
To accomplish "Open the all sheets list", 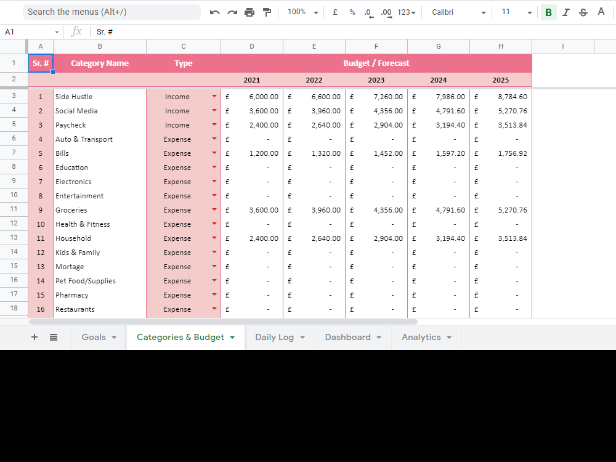I will (54, 337).
